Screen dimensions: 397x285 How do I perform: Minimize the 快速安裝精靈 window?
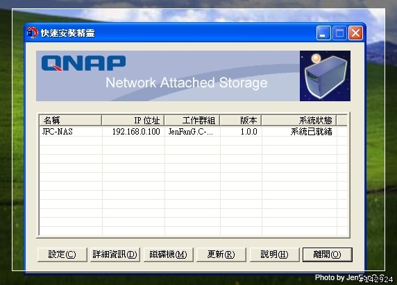[323, 33]
